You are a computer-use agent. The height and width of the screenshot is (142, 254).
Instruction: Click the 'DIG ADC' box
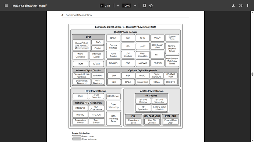tap(113, 63)
